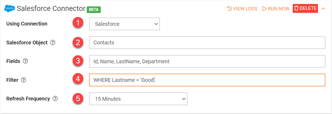The height and width of the screenshot is (114, 332).
Task: Open the Using Connection dropdown
Action: (x=124, y=24)
